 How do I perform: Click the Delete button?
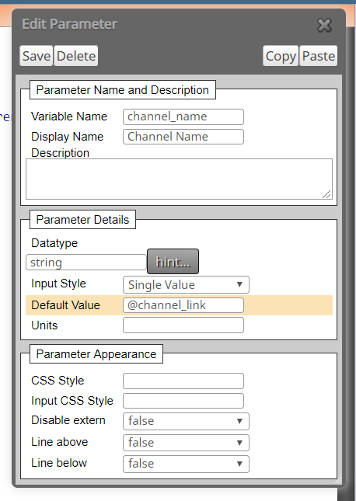(76, 56)
